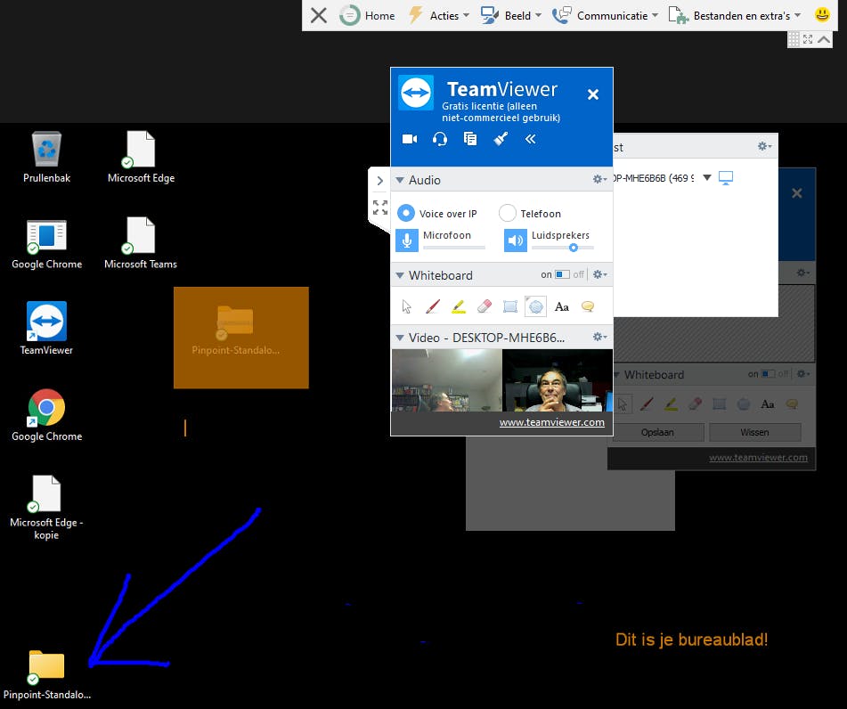
Task: Select Google Chrome shortcut with Chrome logo
Action: point(46,415)
